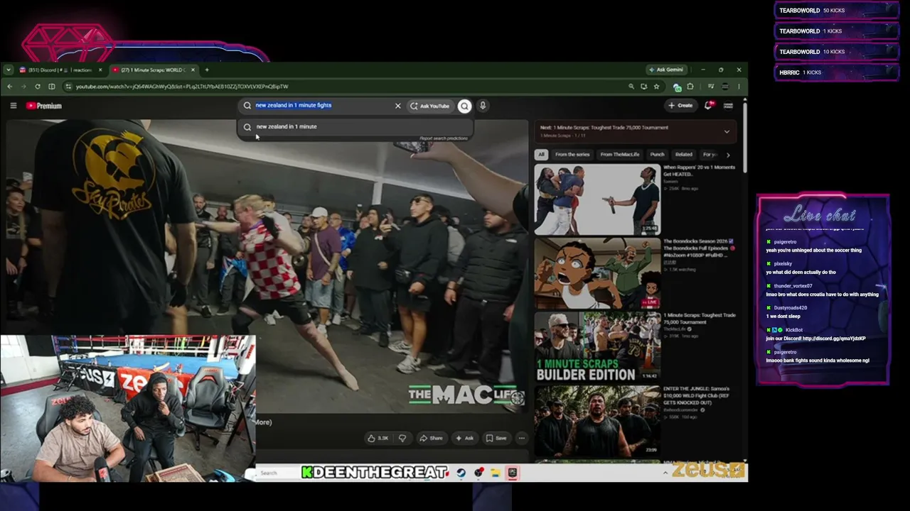Show more filter chips with right arrow

(x=727, y=155)
